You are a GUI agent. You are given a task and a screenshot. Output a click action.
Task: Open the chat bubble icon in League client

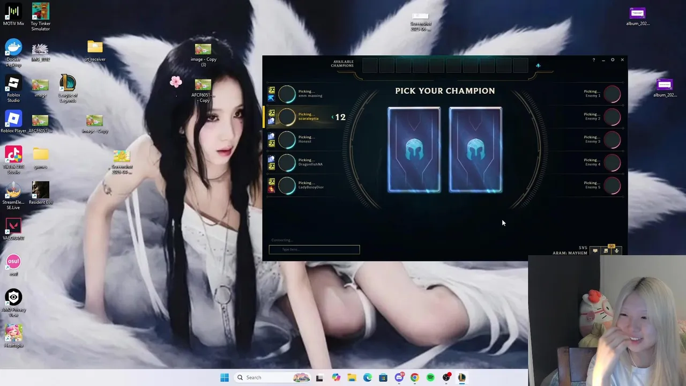coord(595,251)
